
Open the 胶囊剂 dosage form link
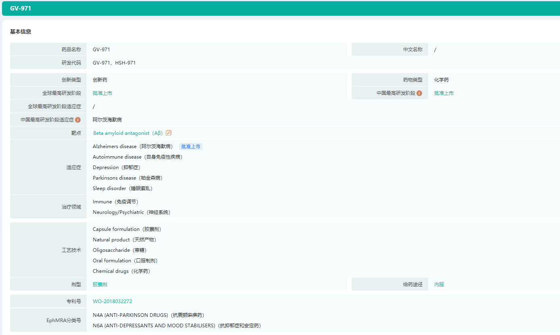pyautogui.click(x=100, y=285)
